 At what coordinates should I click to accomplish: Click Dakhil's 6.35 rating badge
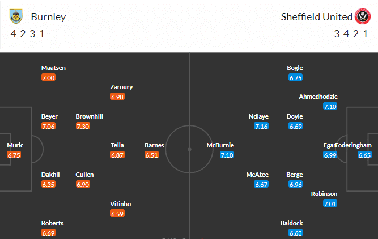point(48,184)
